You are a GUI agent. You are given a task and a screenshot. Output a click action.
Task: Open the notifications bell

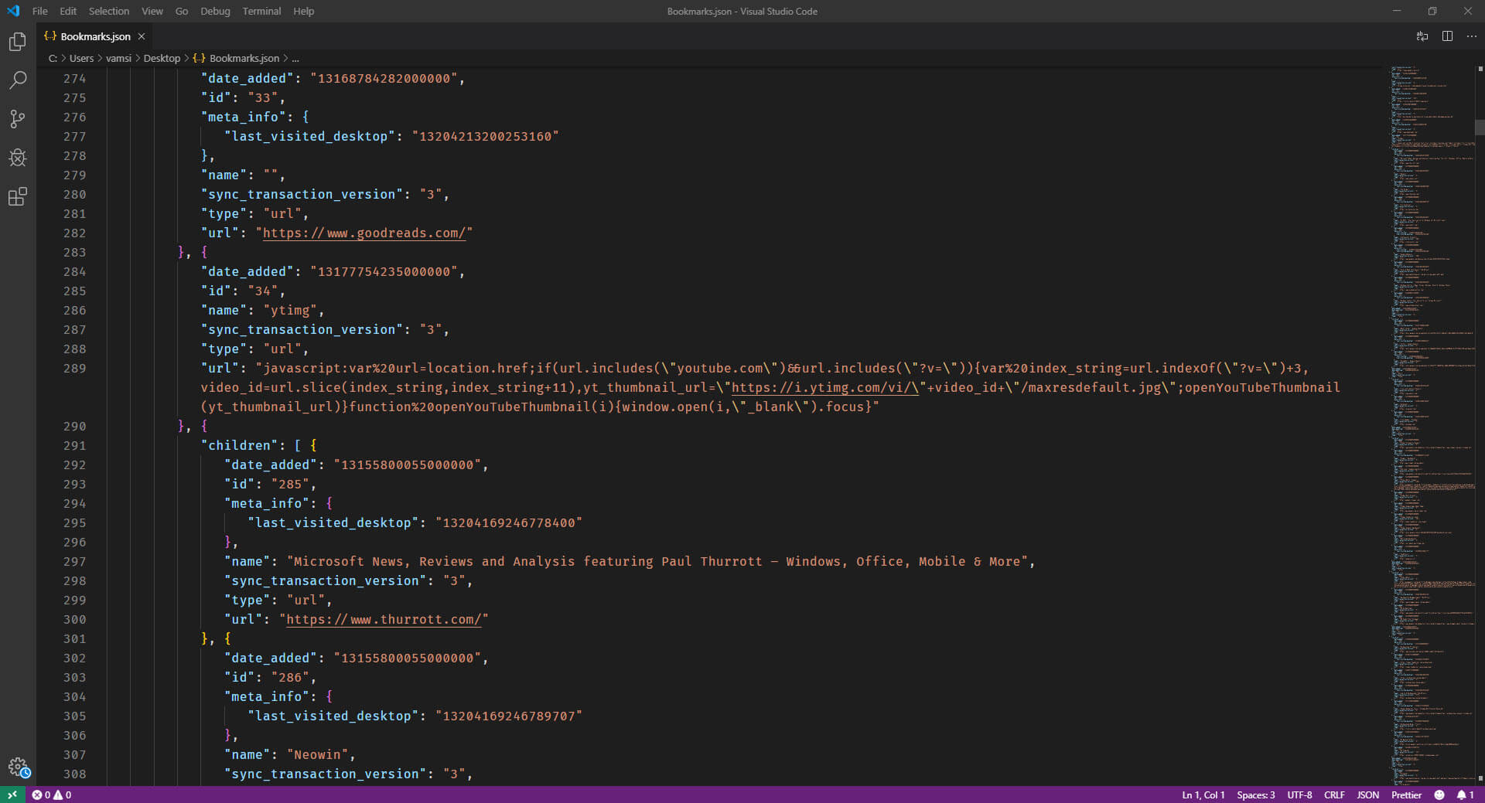1465,794
